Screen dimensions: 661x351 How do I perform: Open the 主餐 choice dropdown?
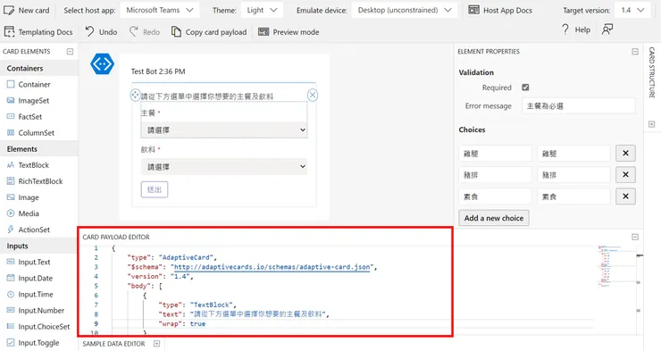(x=224, y=130)
